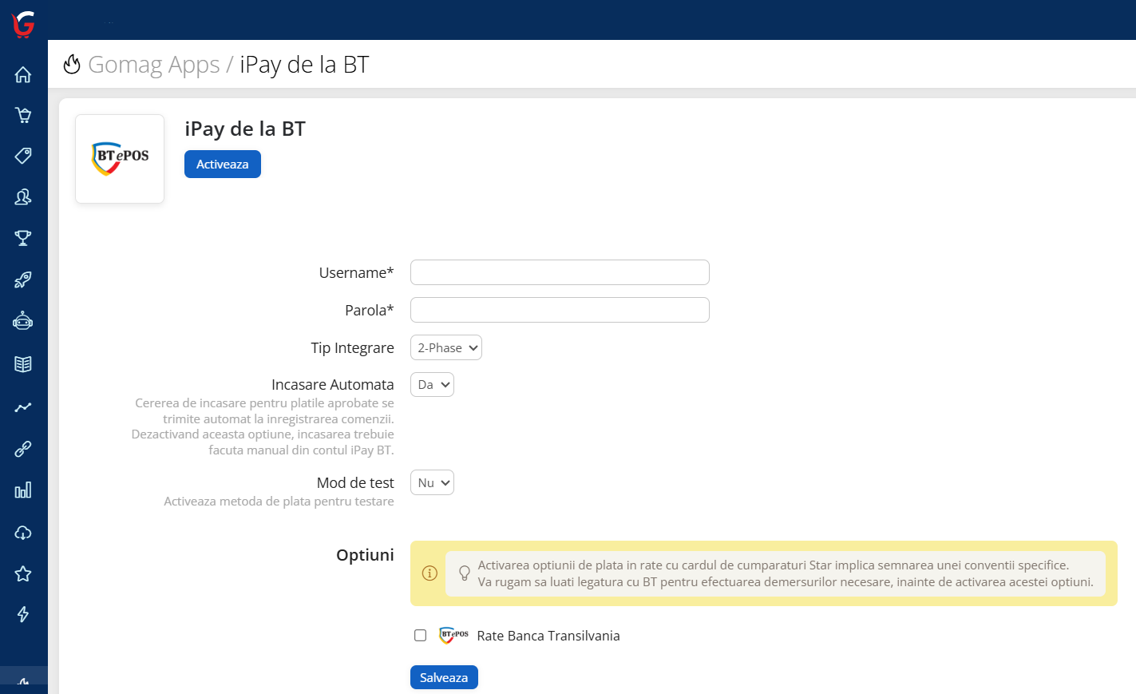Click the Salveaza button
This screenshot has height=694, width=1136.
pos(444,677)
